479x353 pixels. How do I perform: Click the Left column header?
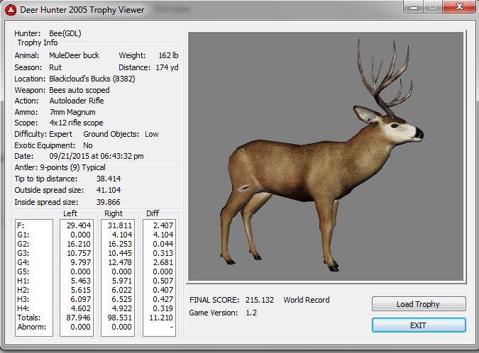tap(70, 213)
